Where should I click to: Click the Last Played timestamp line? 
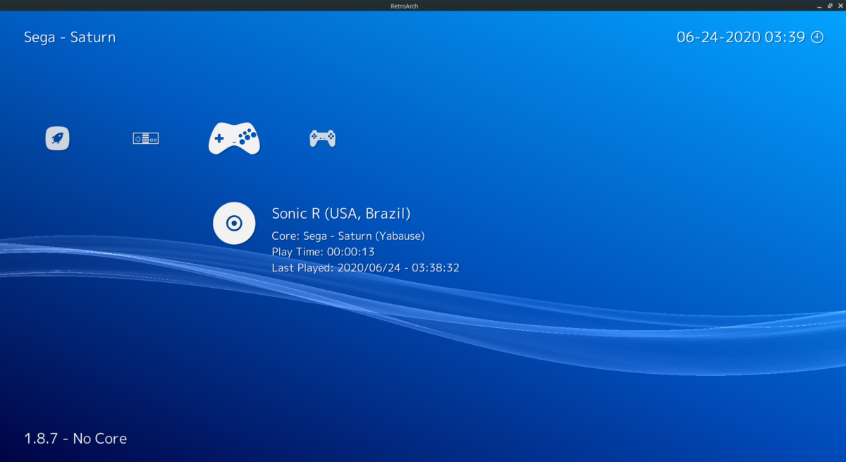pos(365,268)
